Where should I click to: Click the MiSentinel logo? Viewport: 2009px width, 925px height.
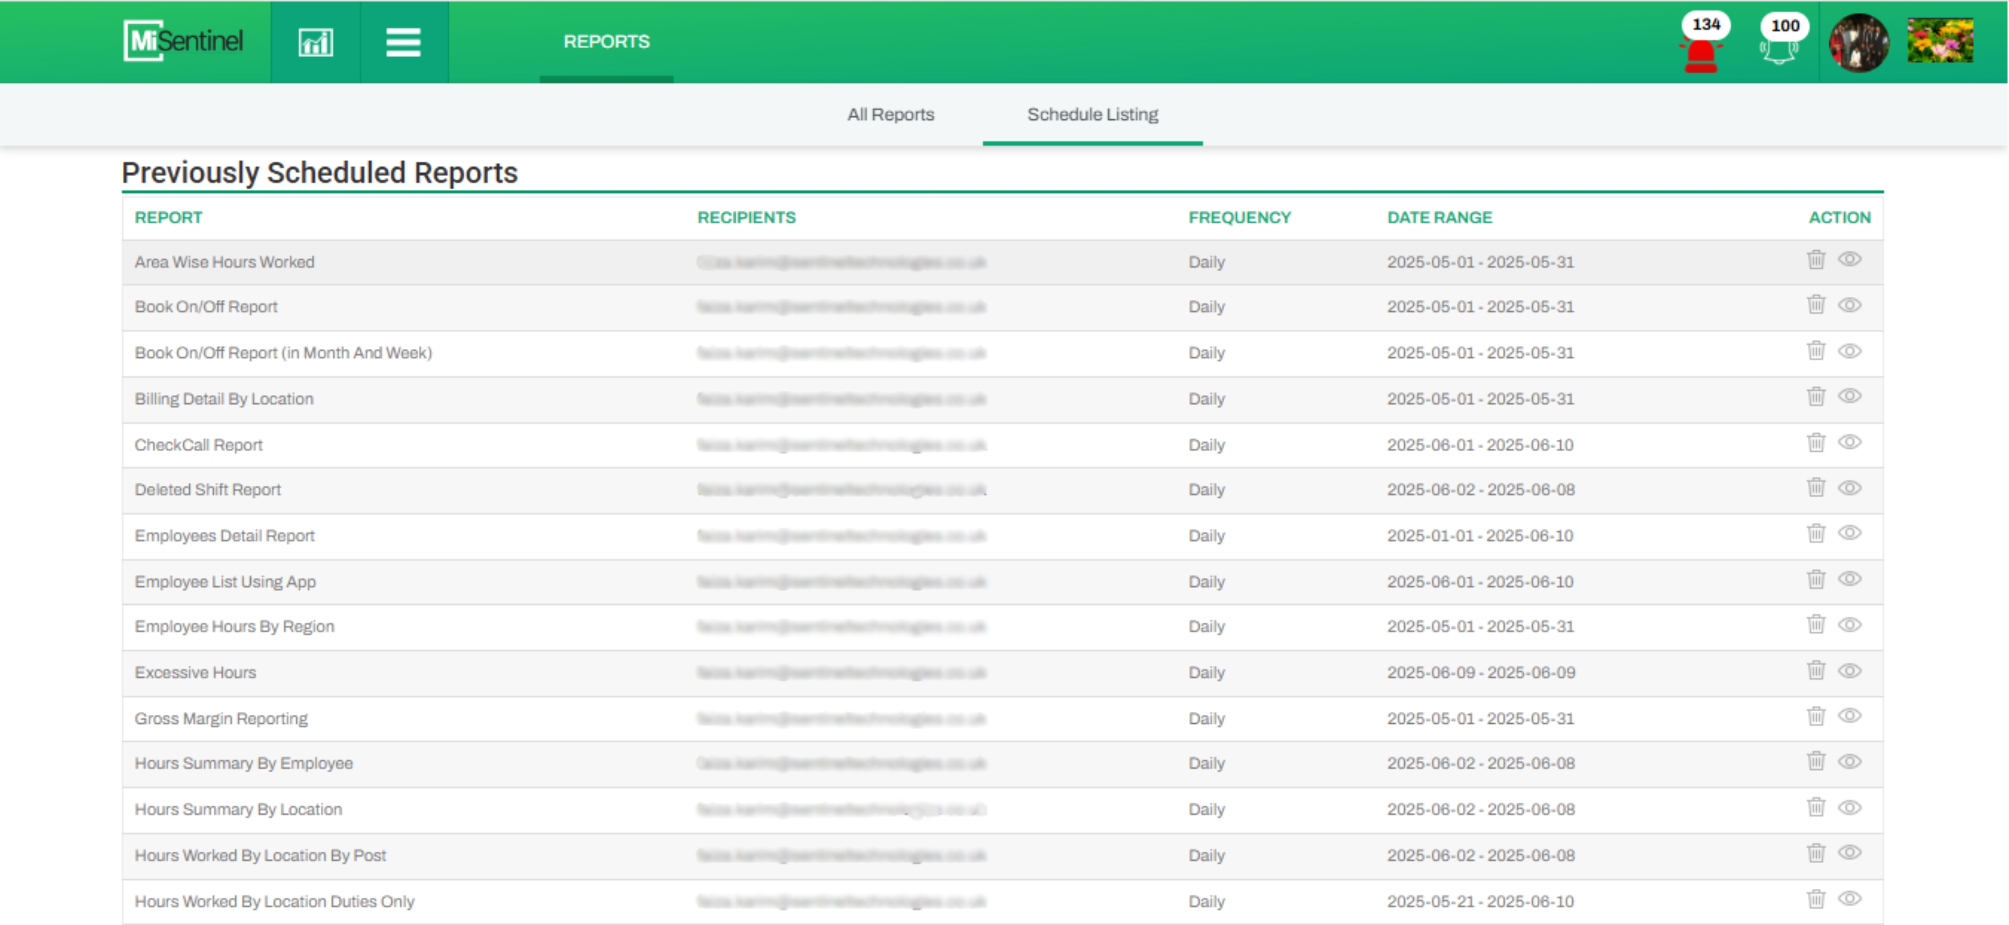[x=184, y=40]
